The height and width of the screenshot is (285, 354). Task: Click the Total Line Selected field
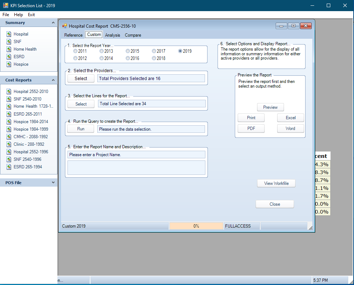[x=152, y=104]
